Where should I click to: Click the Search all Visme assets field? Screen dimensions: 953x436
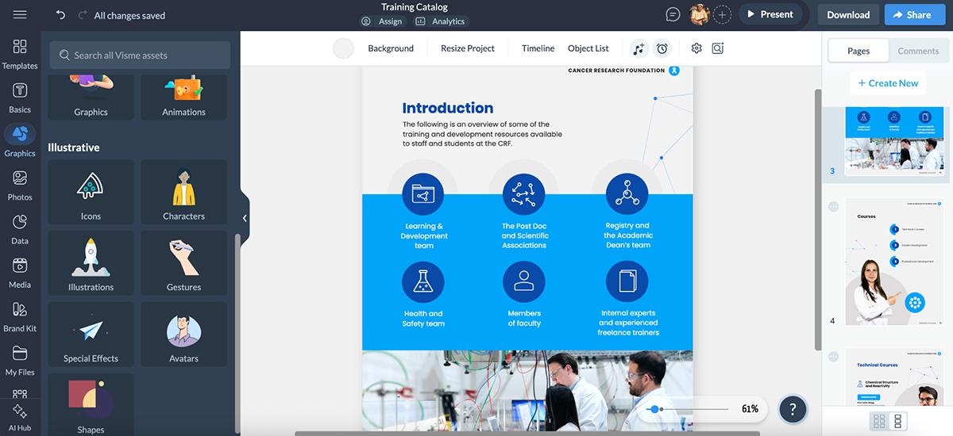[140, 55]
